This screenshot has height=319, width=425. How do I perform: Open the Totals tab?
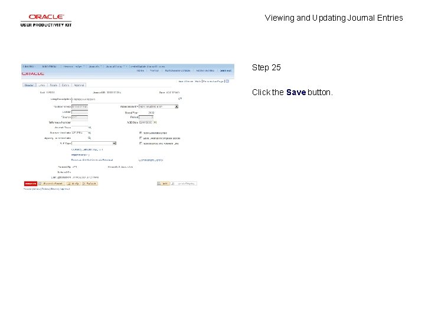pos(53,85)
